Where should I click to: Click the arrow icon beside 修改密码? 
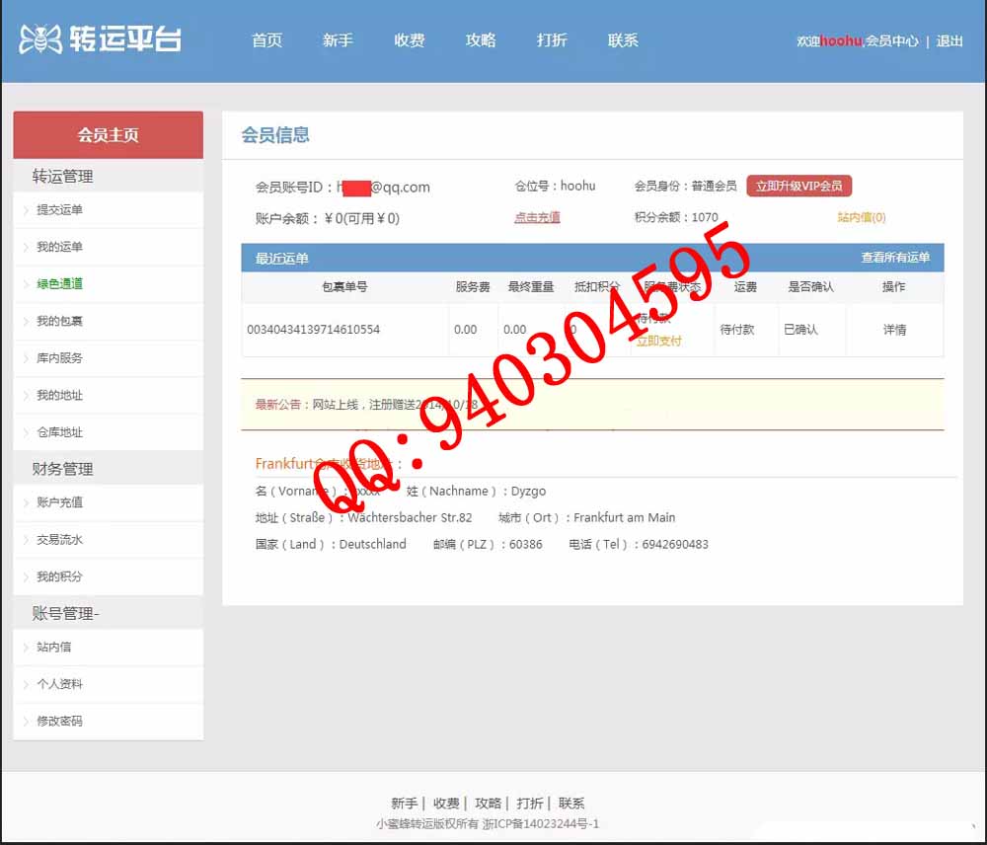click(26, 722)
